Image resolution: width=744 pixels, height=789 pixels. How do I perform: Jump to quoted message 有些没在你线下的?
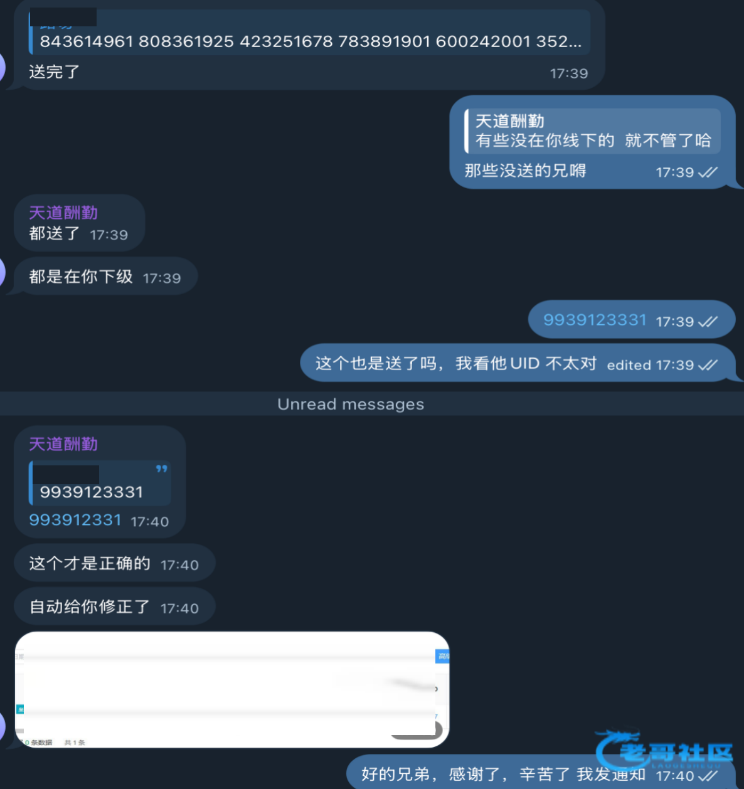[592, 130]
